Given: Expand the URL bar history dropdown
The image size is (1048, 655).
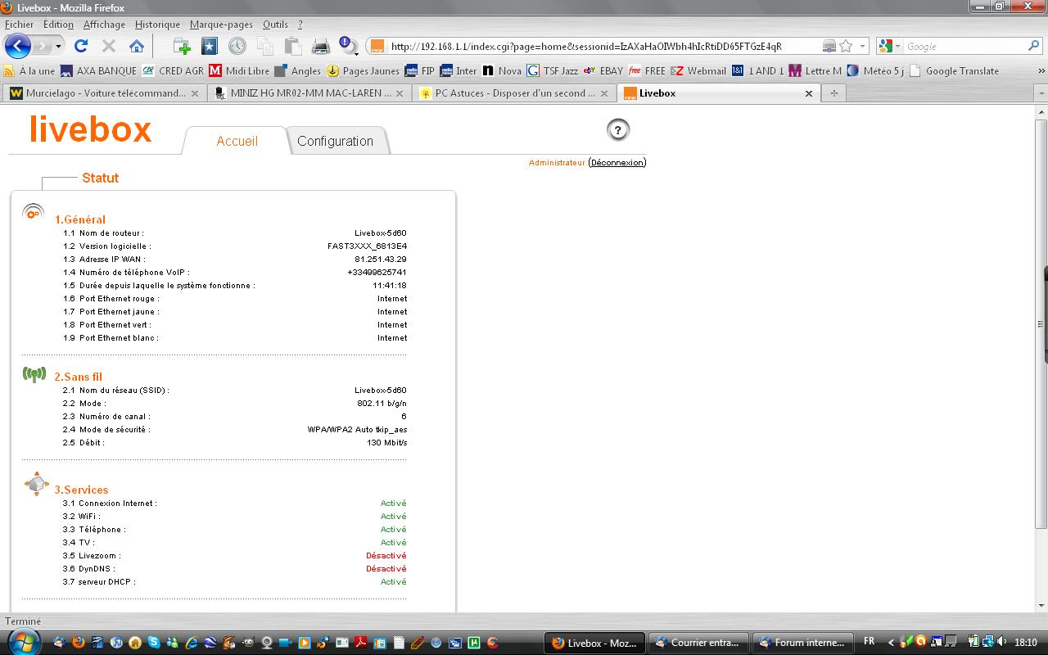Looking at the screenshot, I should tap(862, 47).
